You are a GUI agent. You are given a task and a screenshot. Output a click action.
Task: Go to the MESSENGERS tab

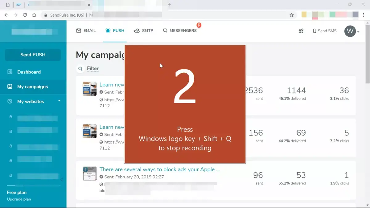coord(180,31)
